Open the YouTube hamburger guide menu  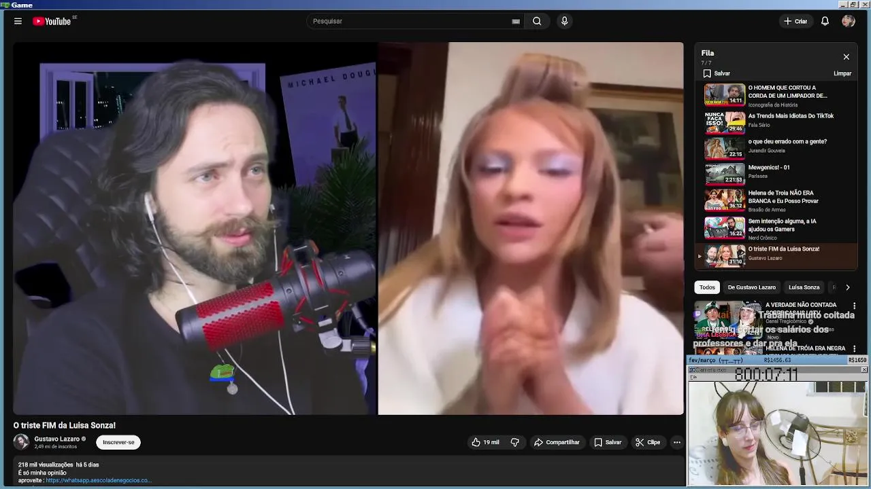18,21
